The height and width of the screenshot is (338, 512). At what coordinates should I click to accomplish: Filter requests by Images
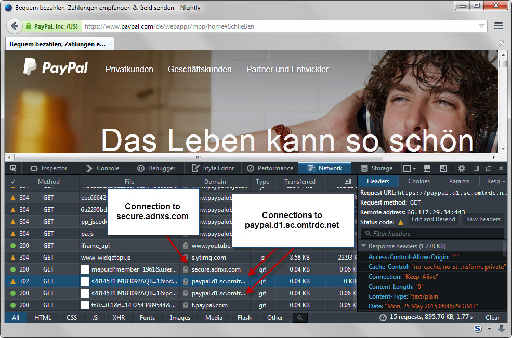tap(180, 317)
